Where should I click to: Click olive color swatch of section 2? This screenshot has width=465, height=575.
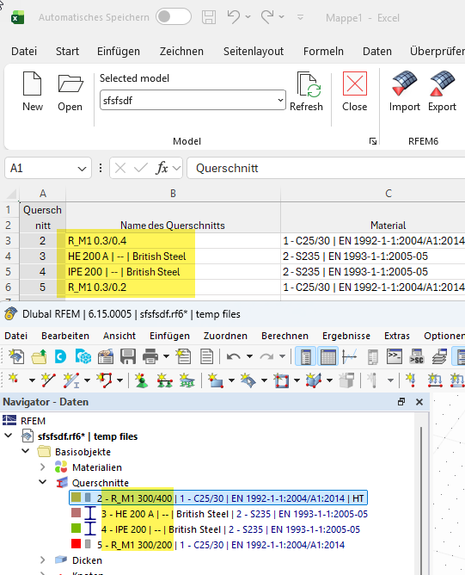[76, 497]
